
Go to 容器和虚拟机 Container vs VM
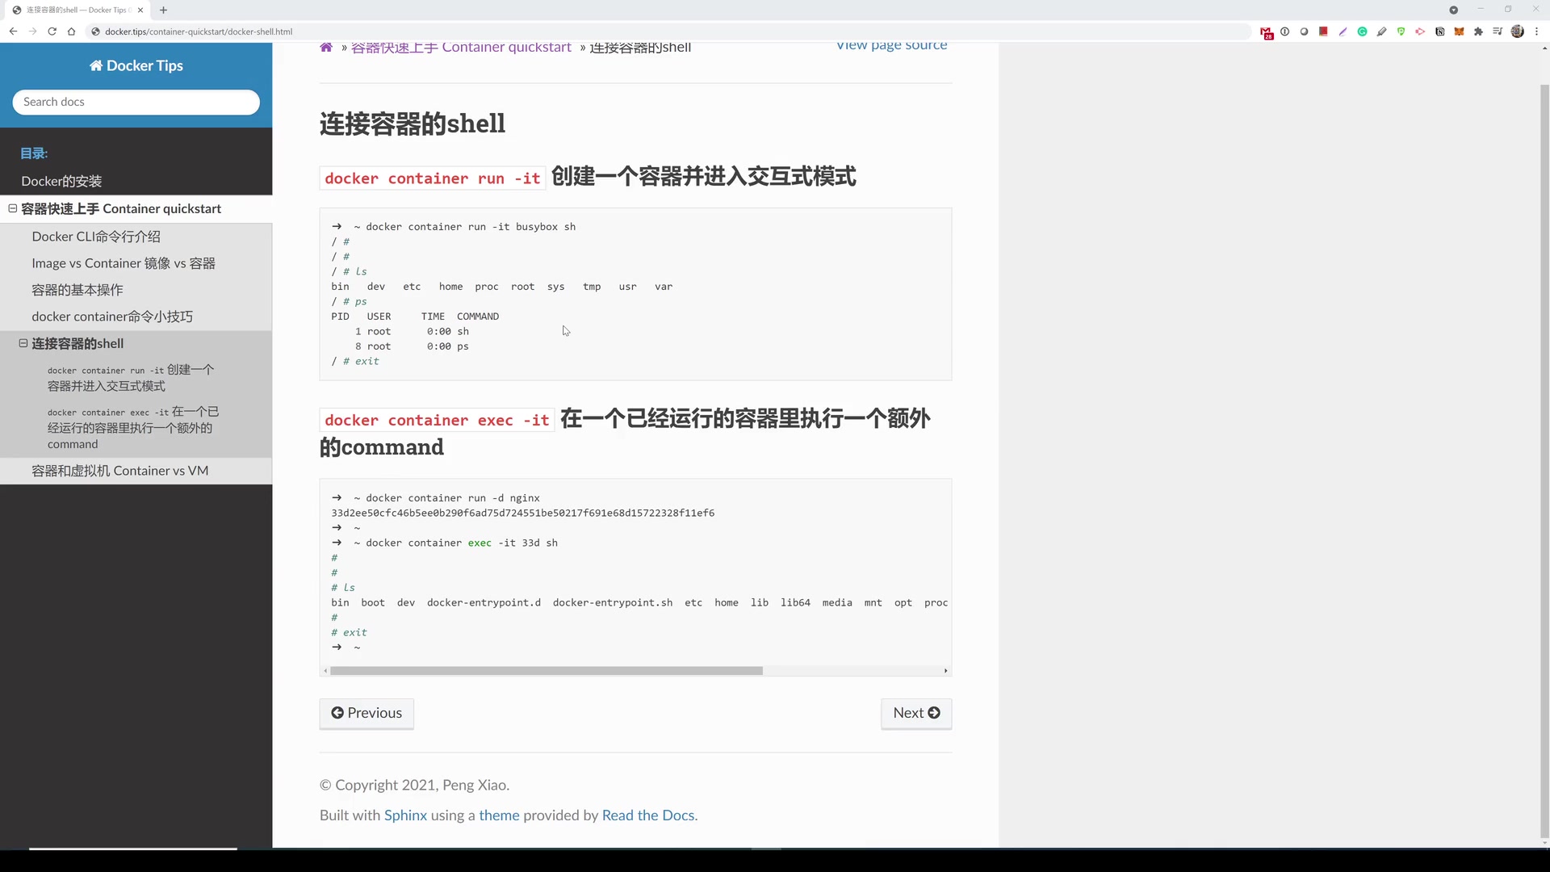pos(119,471)
